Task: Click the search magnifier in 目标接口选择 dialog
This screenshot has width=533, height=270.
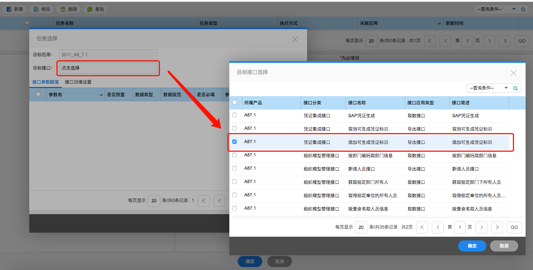Action: tap(515, 88)
